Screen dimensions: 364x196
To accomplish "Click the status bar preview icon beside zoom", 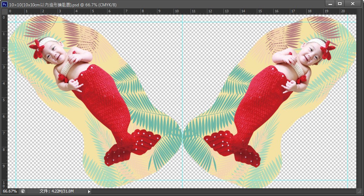I will (23, 191).
